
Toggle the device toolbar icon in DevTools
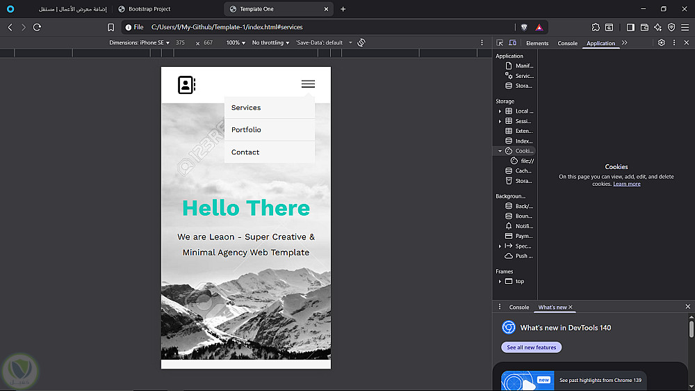tap(512, 43)
